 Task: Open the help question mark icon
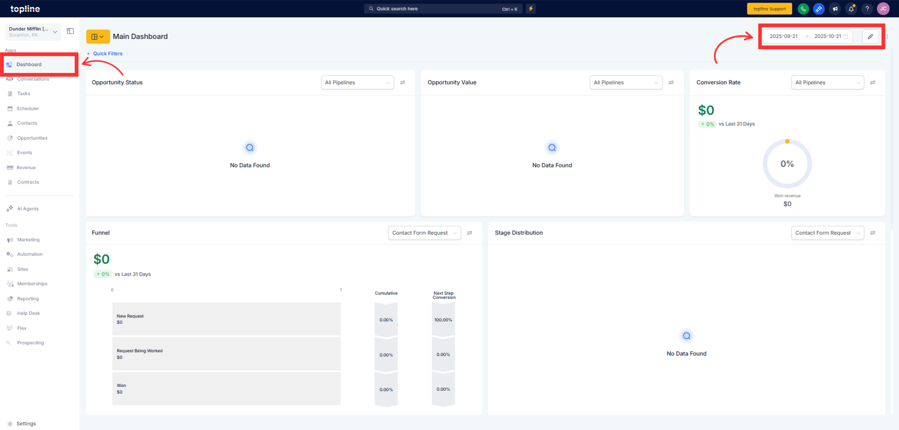[867, 9]
